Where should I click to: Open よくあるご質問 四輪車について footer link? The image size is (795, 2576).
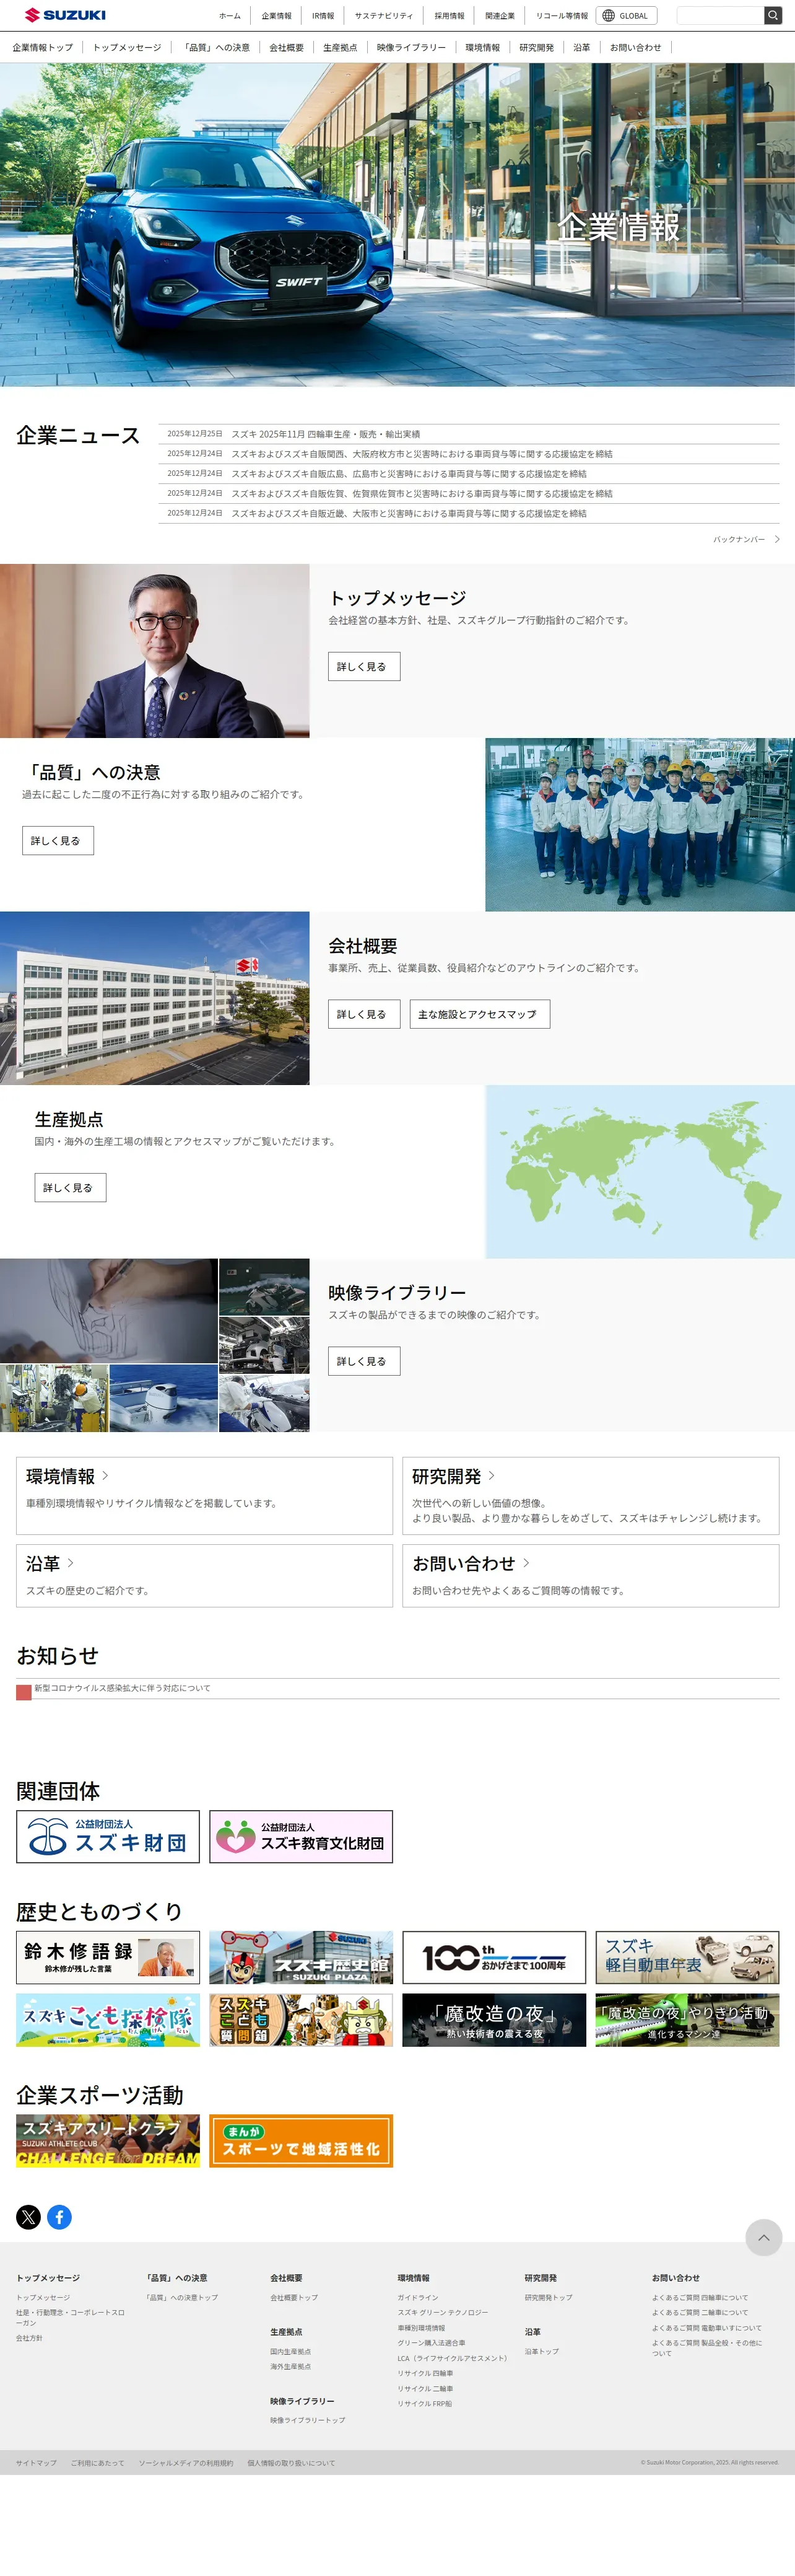pos(700,2298)
